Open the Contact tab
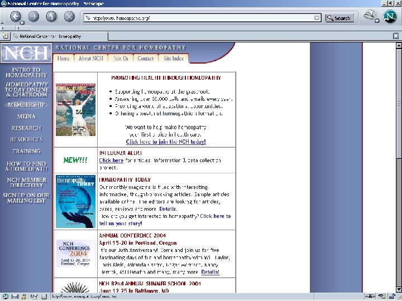 pyautogui.click(x=145, y=59)
